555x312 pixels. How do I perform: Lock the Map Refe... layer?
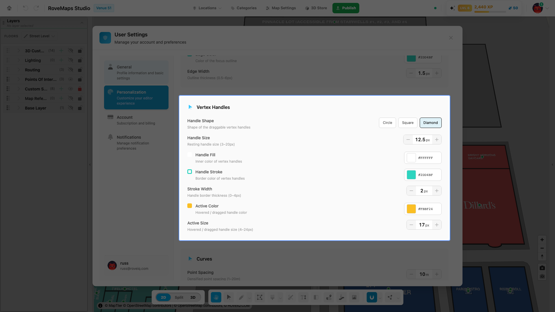(80, 98)
